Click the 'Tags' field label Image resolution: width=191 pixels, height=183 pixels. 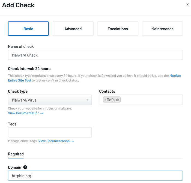point(12,124)
